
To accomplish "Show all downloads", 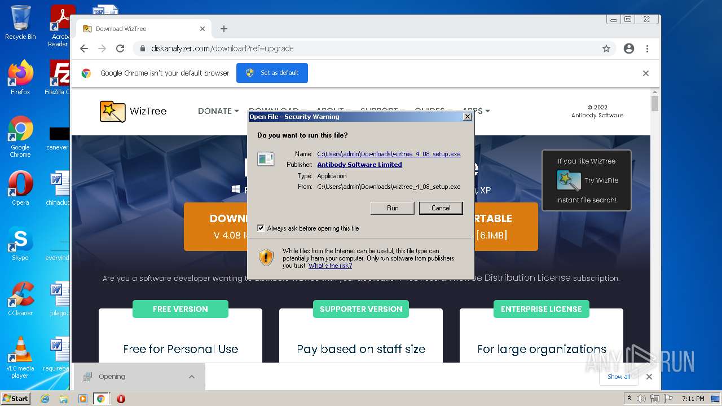I will [619, 377].
